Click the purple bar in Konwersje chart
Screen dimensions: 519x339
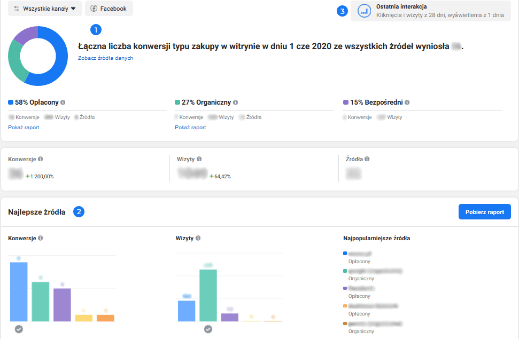click(x=62, y=305)
